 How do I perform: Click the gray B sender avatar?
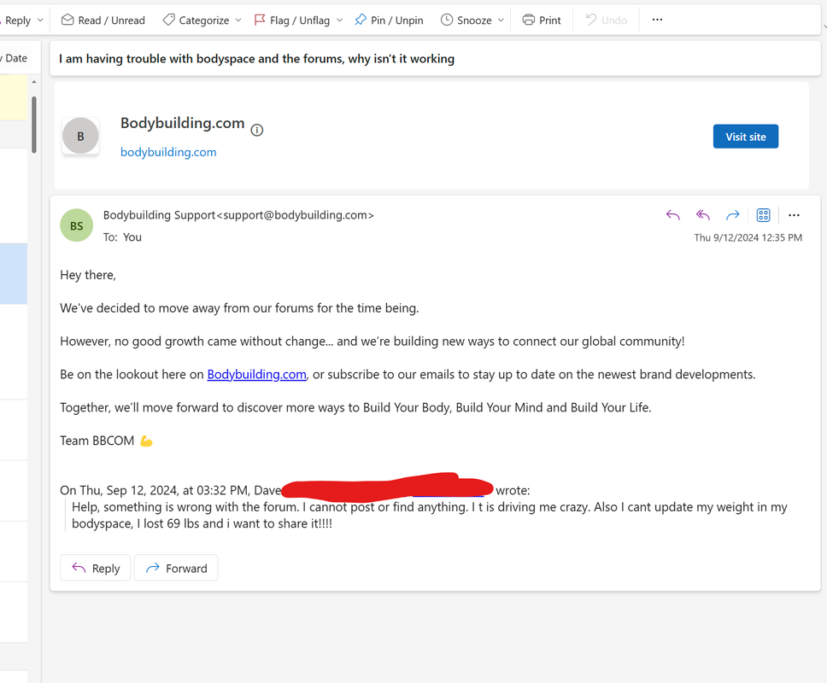80,136
